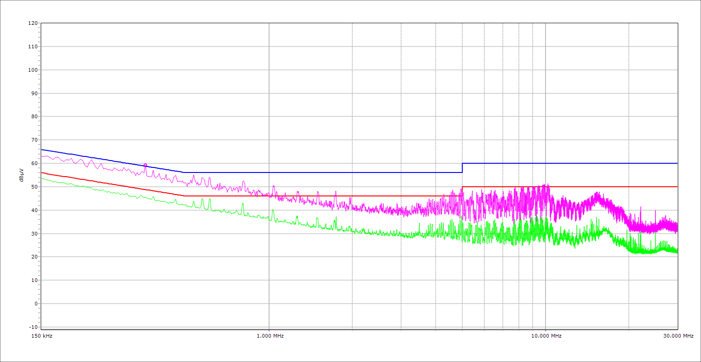The width and height of the screenshot is (701, 362).
Task: Select the 30.000 MHz x-axis end label
Action: tap(678, 336)
